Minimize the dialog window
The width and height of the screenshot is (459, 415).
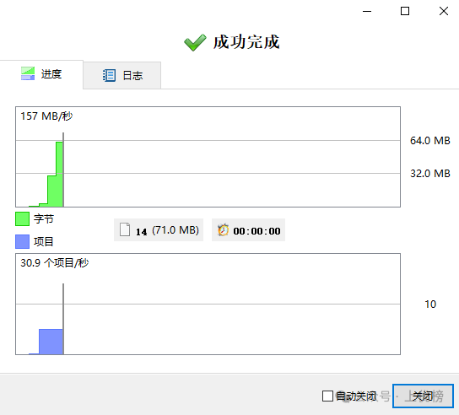click(367, 12)
